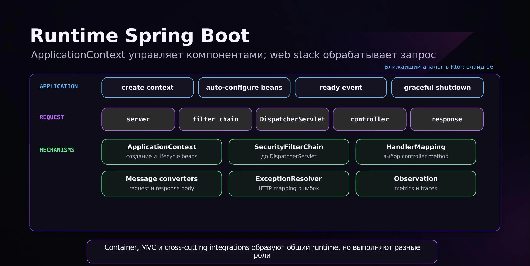
Task: Click the 'ready event' box
Action: (x=341, y=88)
